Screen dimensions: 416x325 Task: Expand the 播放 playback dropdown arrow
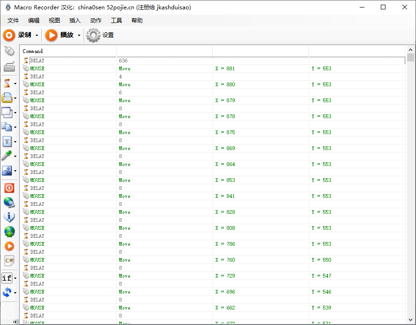[79, 36]
